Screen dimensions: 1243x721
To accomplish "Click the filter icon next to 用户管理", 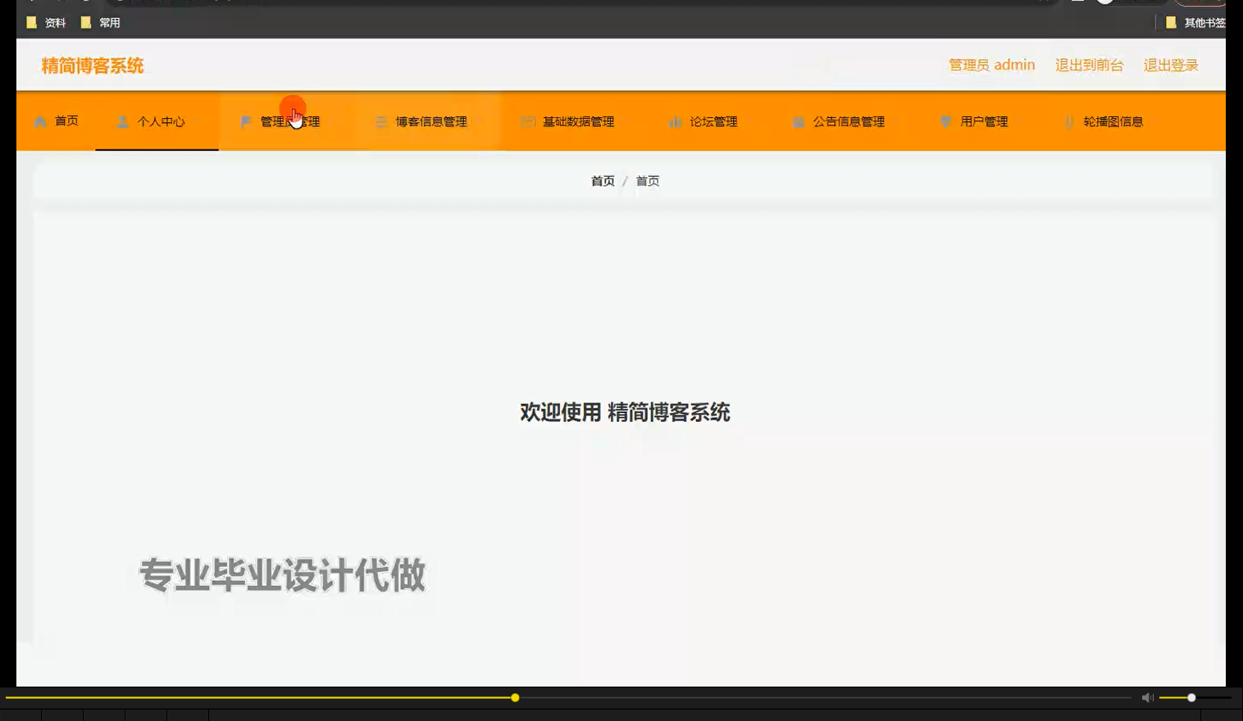I will click(x=945, y=120).
